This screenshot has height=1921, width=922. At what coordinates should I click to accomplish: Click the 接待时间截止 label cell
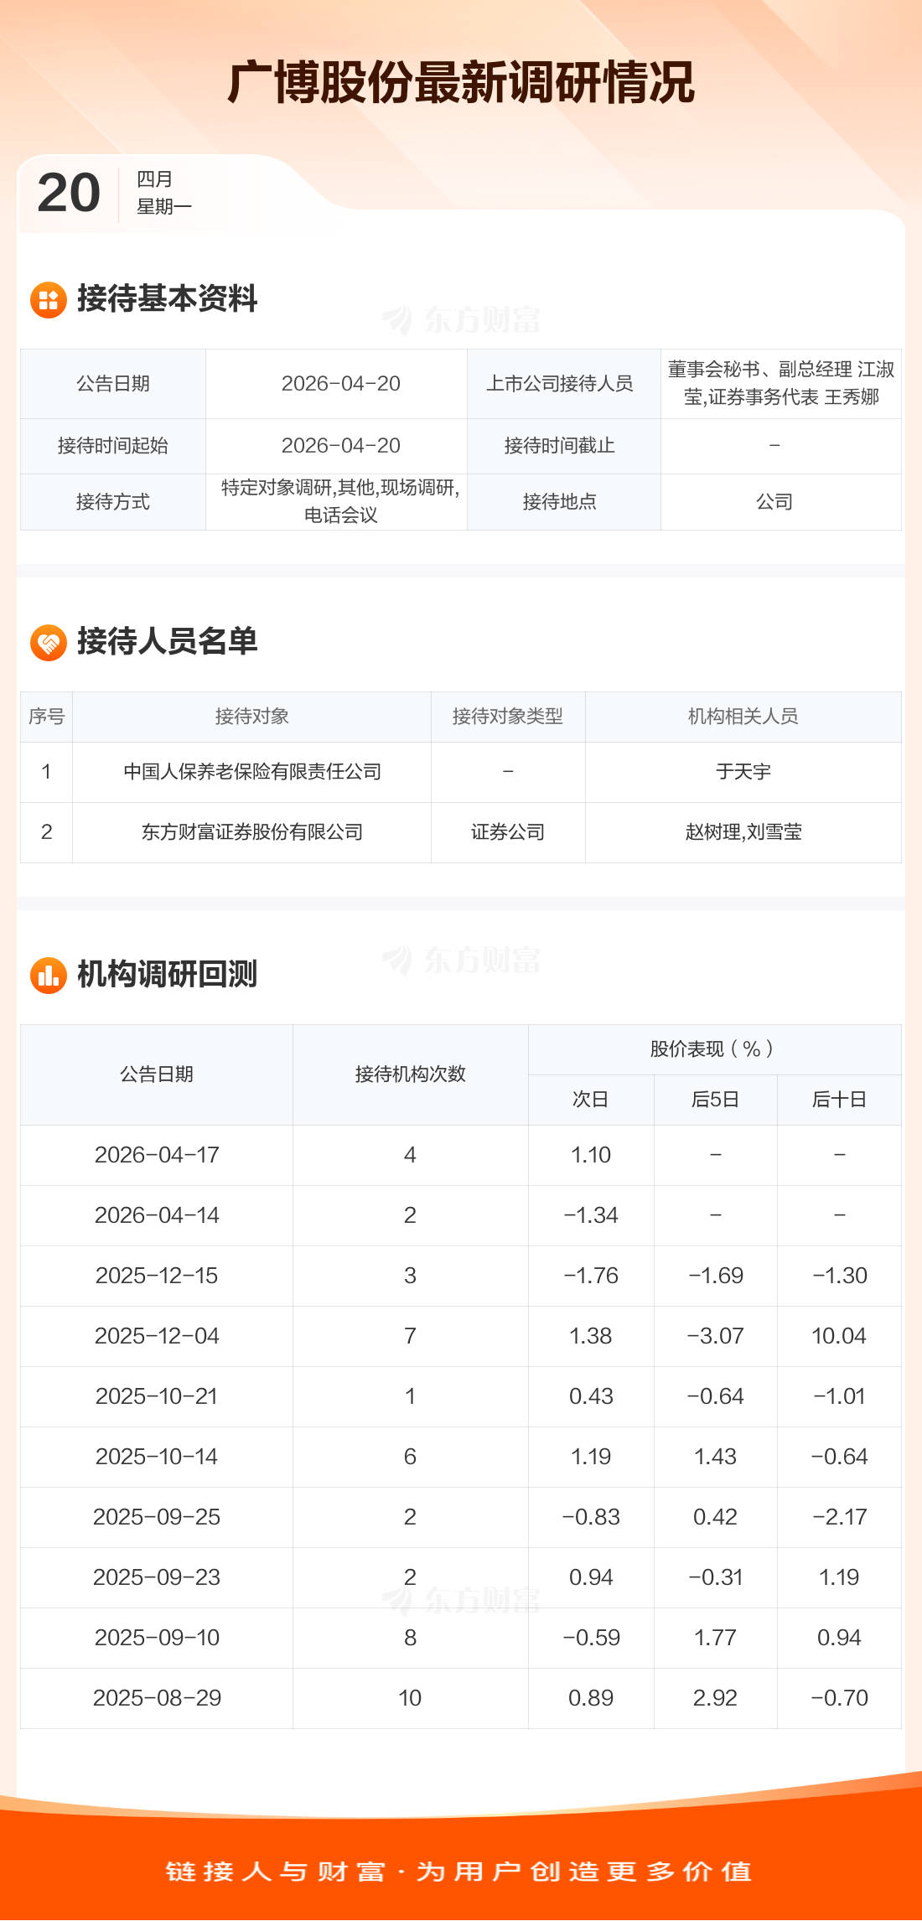coord(563,446)
